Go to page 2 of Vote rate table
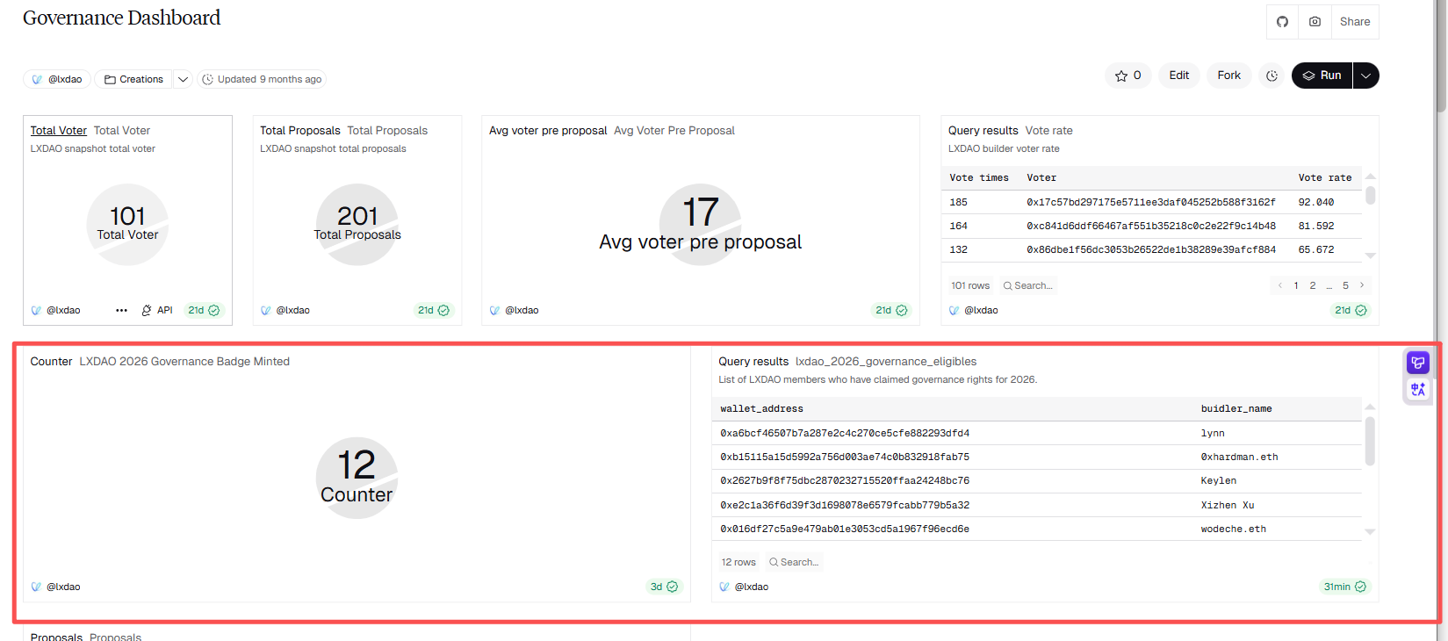Image resolution: width=1448 pixels, height=641 pixels. point(1313,285)
